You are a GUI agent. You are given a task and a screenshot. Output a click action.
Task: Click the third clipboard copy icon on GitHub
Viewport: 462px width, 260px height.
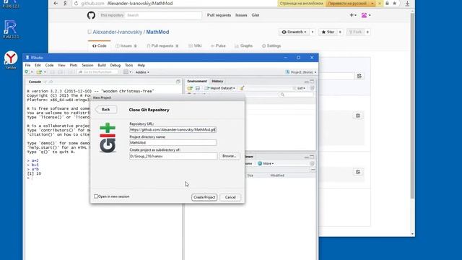coord(358,172)
